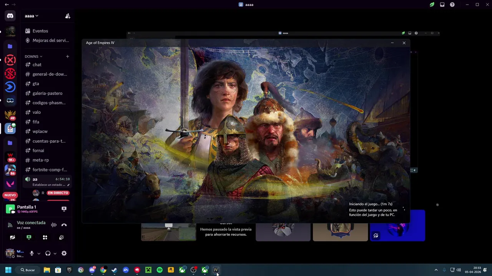Open Spotify from the taskbar
Screen dimensions: 492x276
point(160,270)
